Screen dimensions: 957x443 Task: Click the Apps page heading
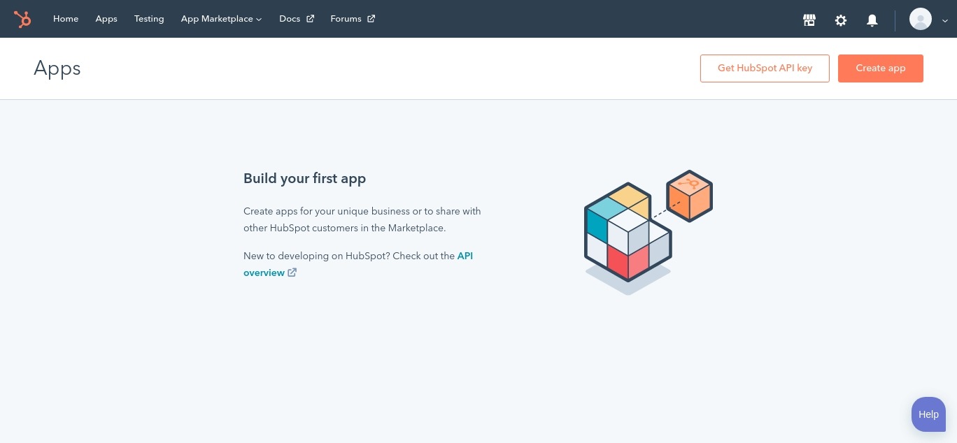tap(57, 68)
